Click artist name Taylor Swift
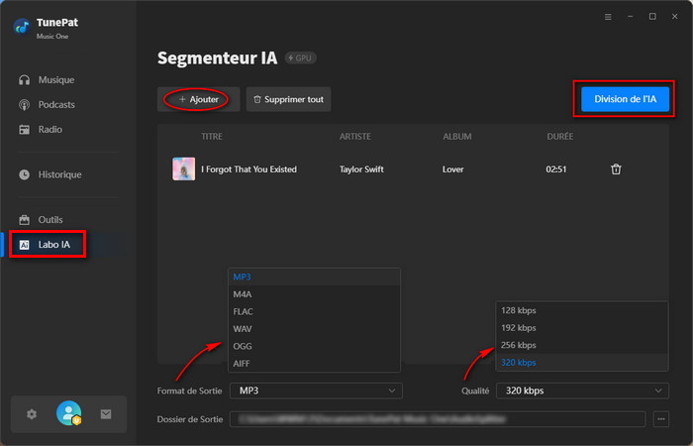 pyautogui.click(x=361, y=169)
